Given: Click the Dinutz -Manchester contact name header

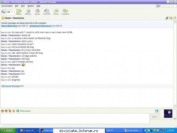Looking at the screenshot, I should point(14,18).
